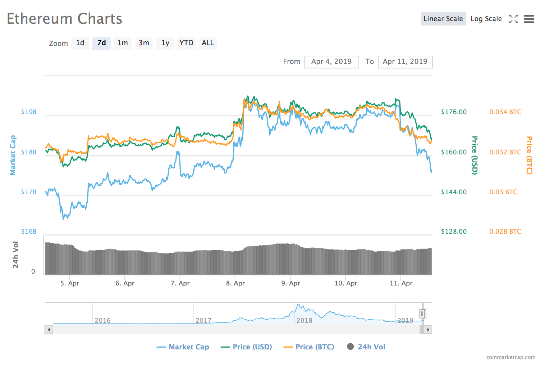The width and height of the screenshot is (545, 367).
Task: Edit the To date field
Action: pyautogui.click(x=405, y=62)
